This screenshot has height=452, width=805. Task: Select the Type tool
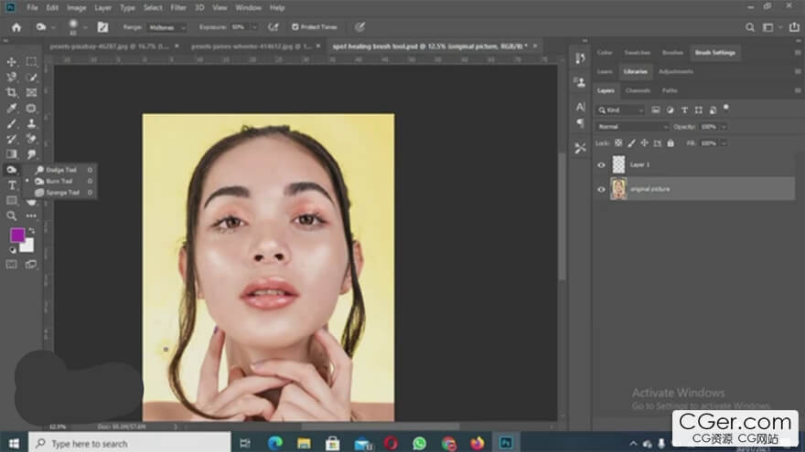coord(12,185)
